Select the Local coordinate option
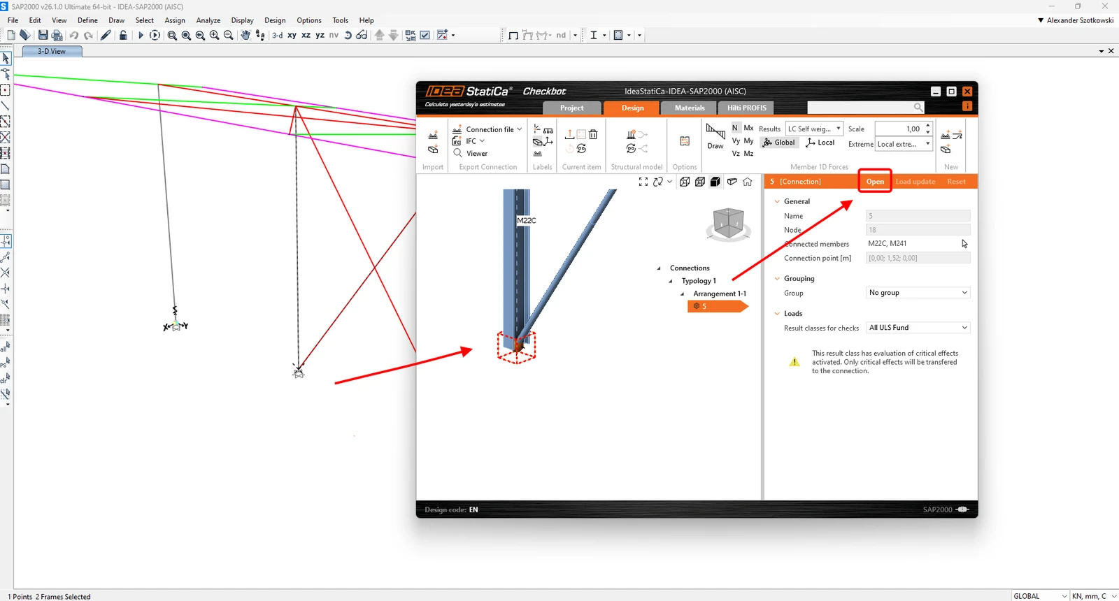This screenshot has height=601, width=1119. point(820,143)
